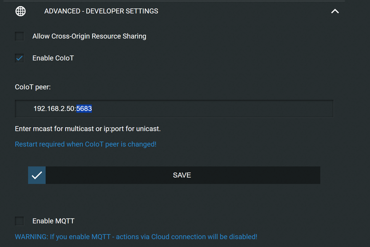
Task: Click the highlighted 5683 port text
Action: (84, 109)
